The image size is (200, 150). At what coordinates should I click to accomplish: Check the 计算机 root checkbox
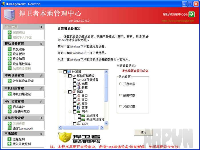click(x=65, y=72)
